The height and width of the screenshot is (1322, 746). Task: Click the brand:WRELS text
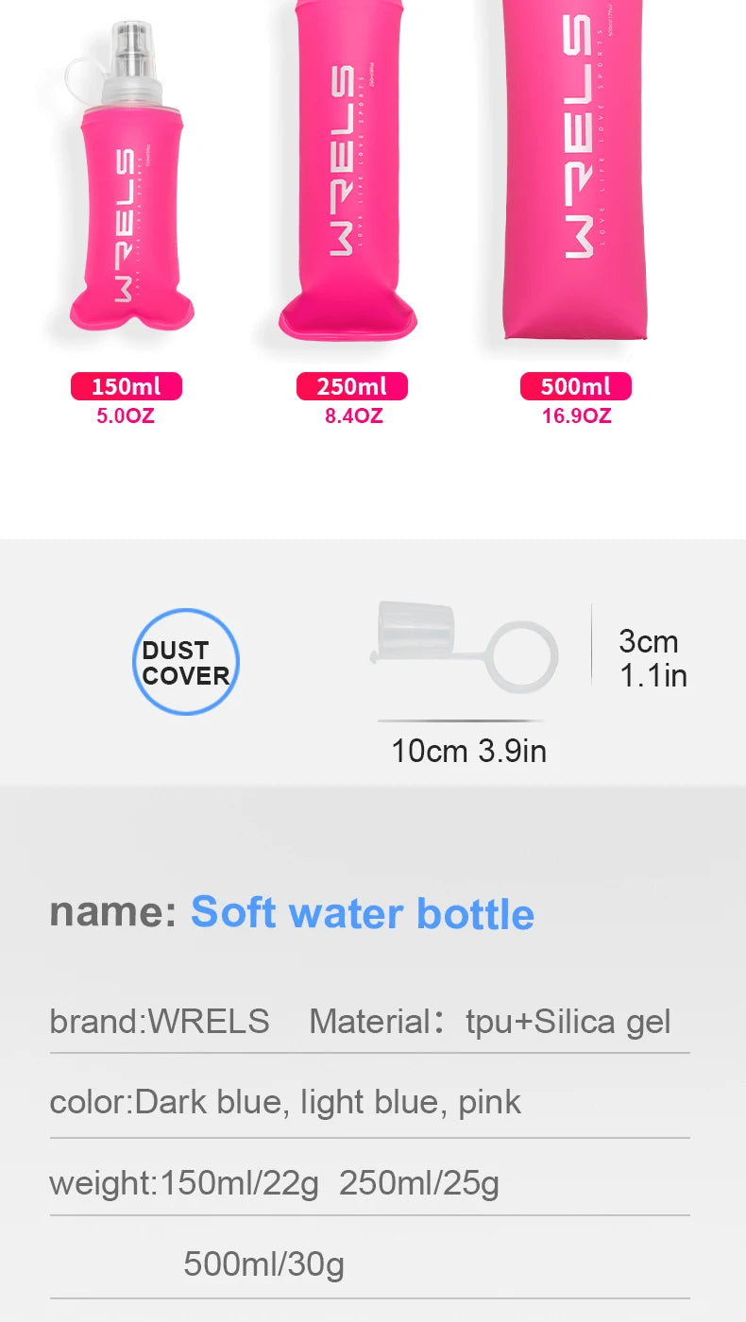click(160, 1021)
